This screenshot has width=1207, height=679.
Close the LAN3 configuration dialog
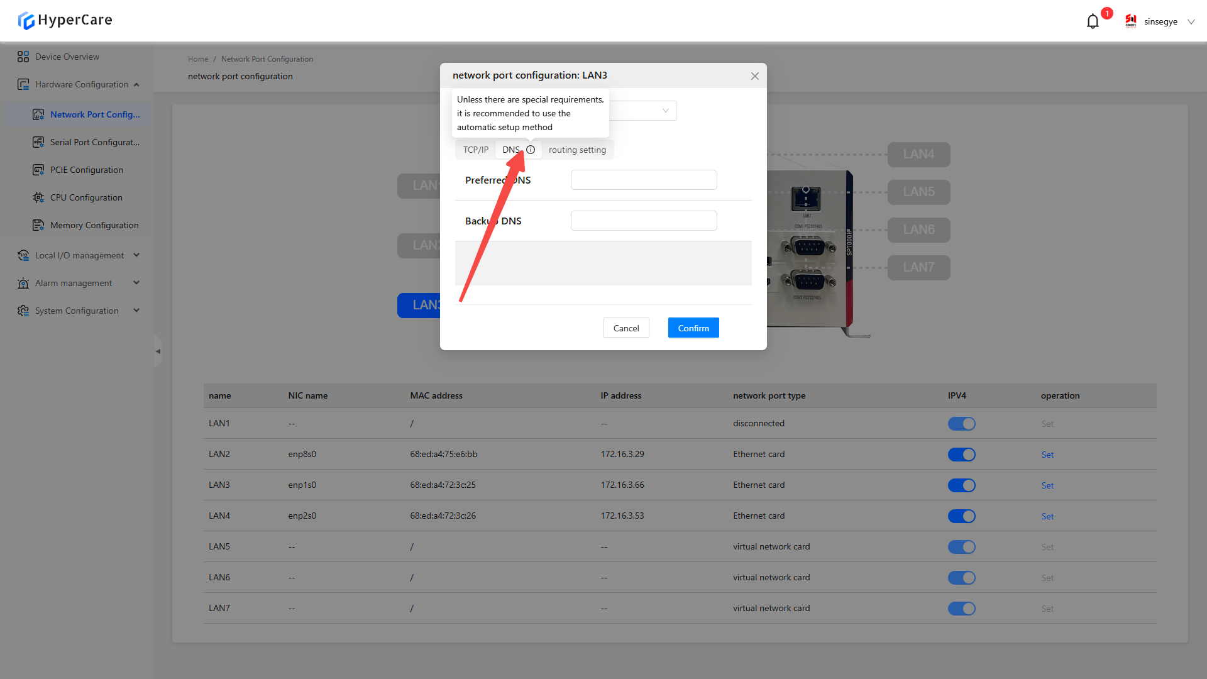coord(754,76)
